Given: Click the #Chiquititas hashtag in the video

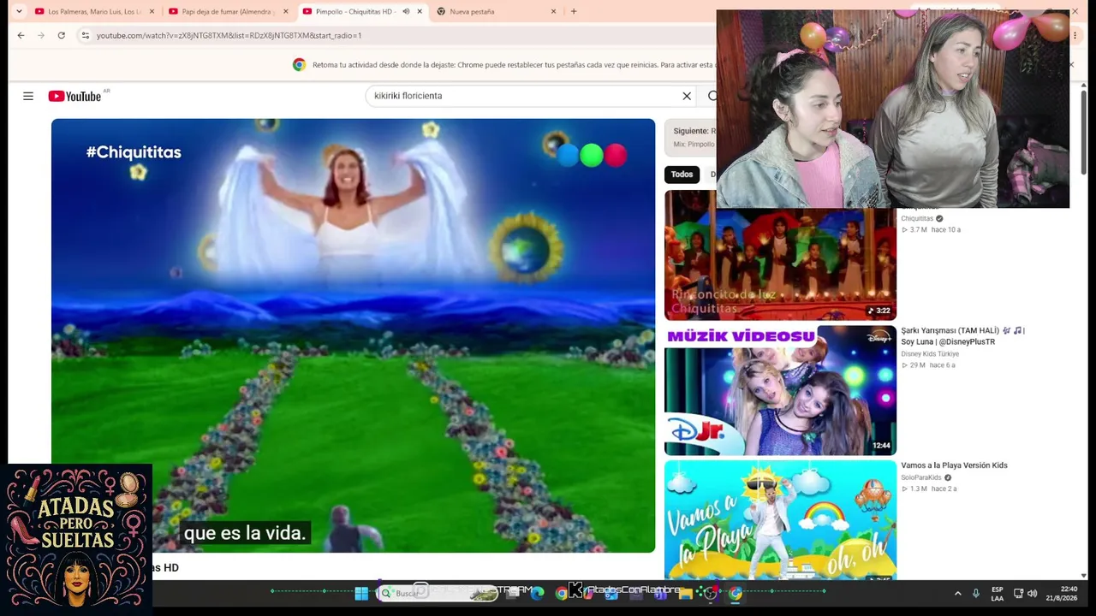Looking at the screenshot, I should 134,152.
